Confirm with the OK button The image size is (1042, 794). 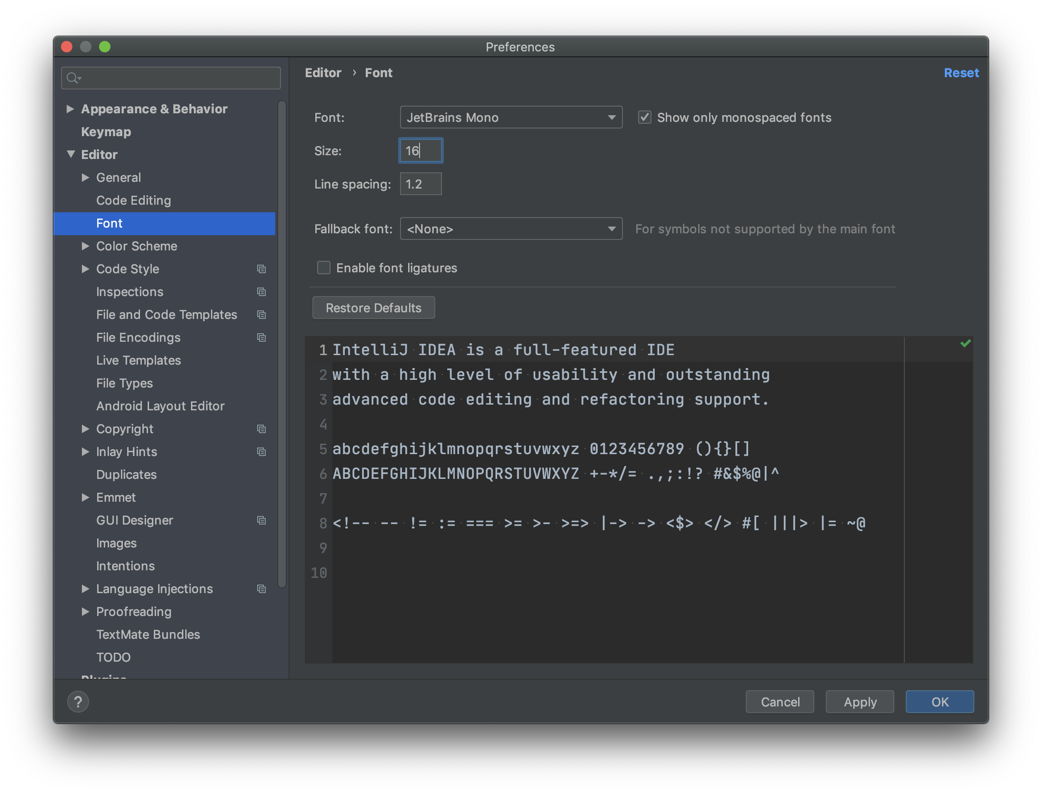coord(940,702)
